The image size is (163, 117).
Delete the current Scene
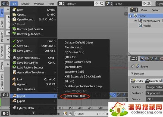coord(149,4)
